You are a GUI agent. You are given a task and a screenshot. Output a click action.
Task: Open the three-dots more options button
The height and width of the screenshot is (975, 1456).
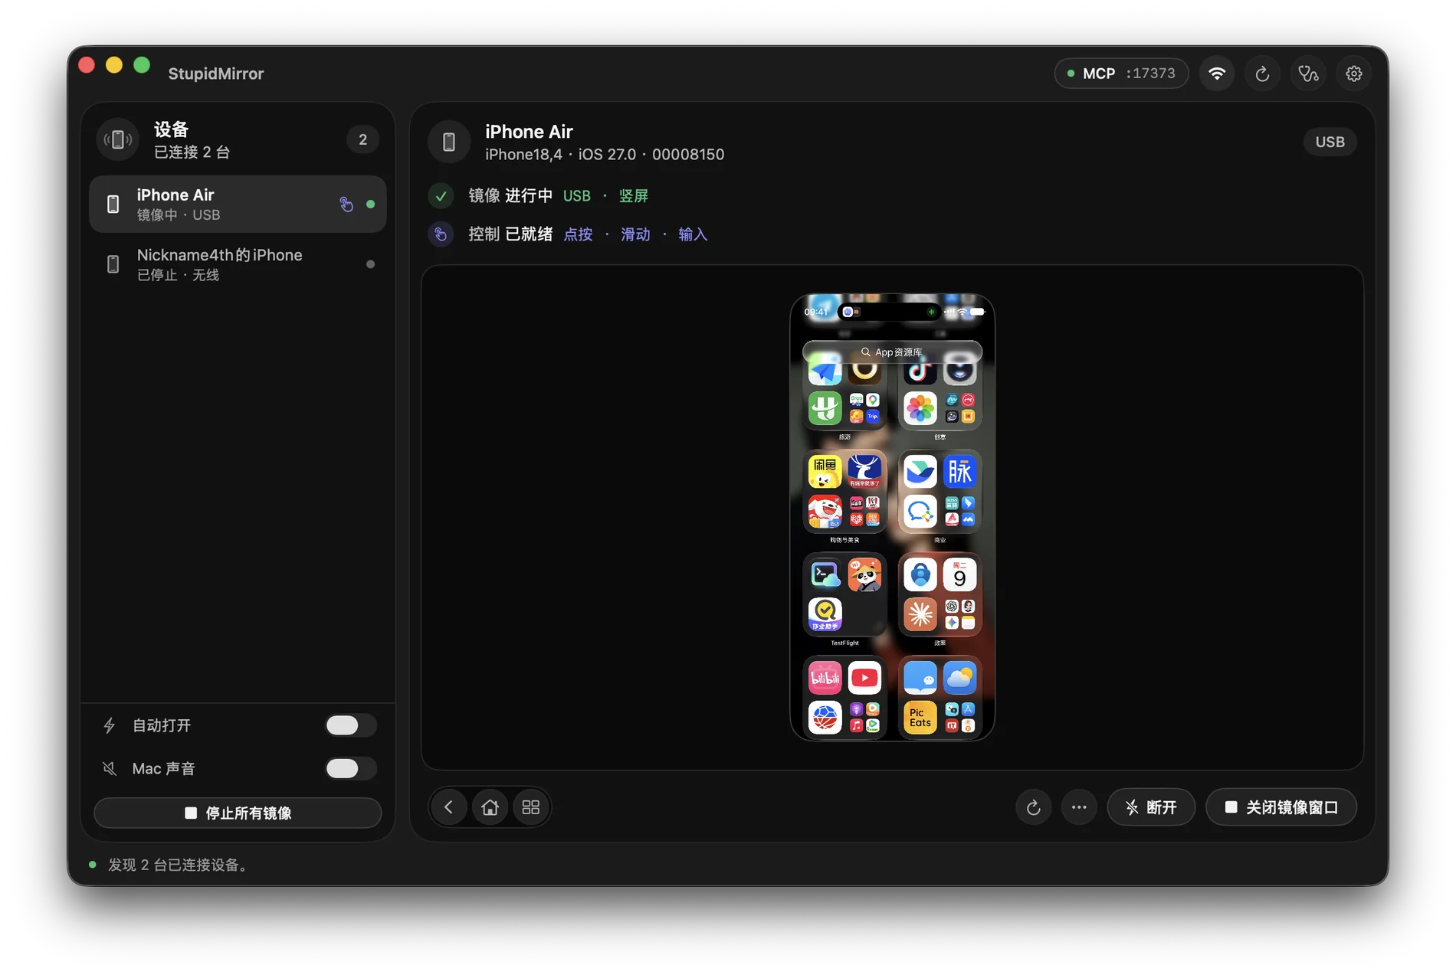pos(1079,807)
